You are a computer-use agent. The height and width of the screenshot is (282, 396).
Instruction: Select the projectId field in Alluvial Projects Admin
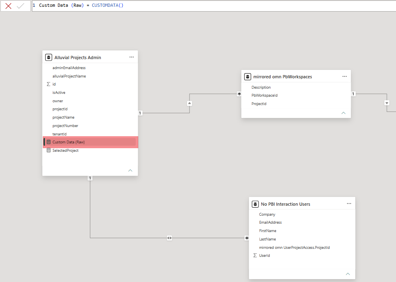point(60,109)
